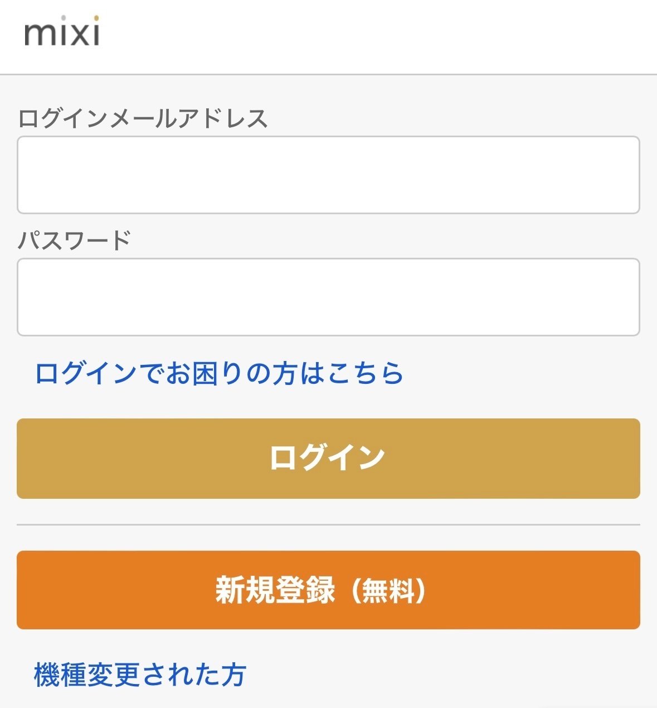Focus the ログインメールアドレス input field
Viewport: 657px width, 708px height.
(328, 175)
